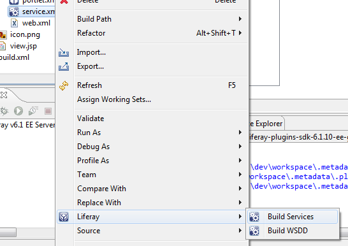Choose Replace With from context menu
Viewport: 348px width, 246px height.
(x=152, y=203)
